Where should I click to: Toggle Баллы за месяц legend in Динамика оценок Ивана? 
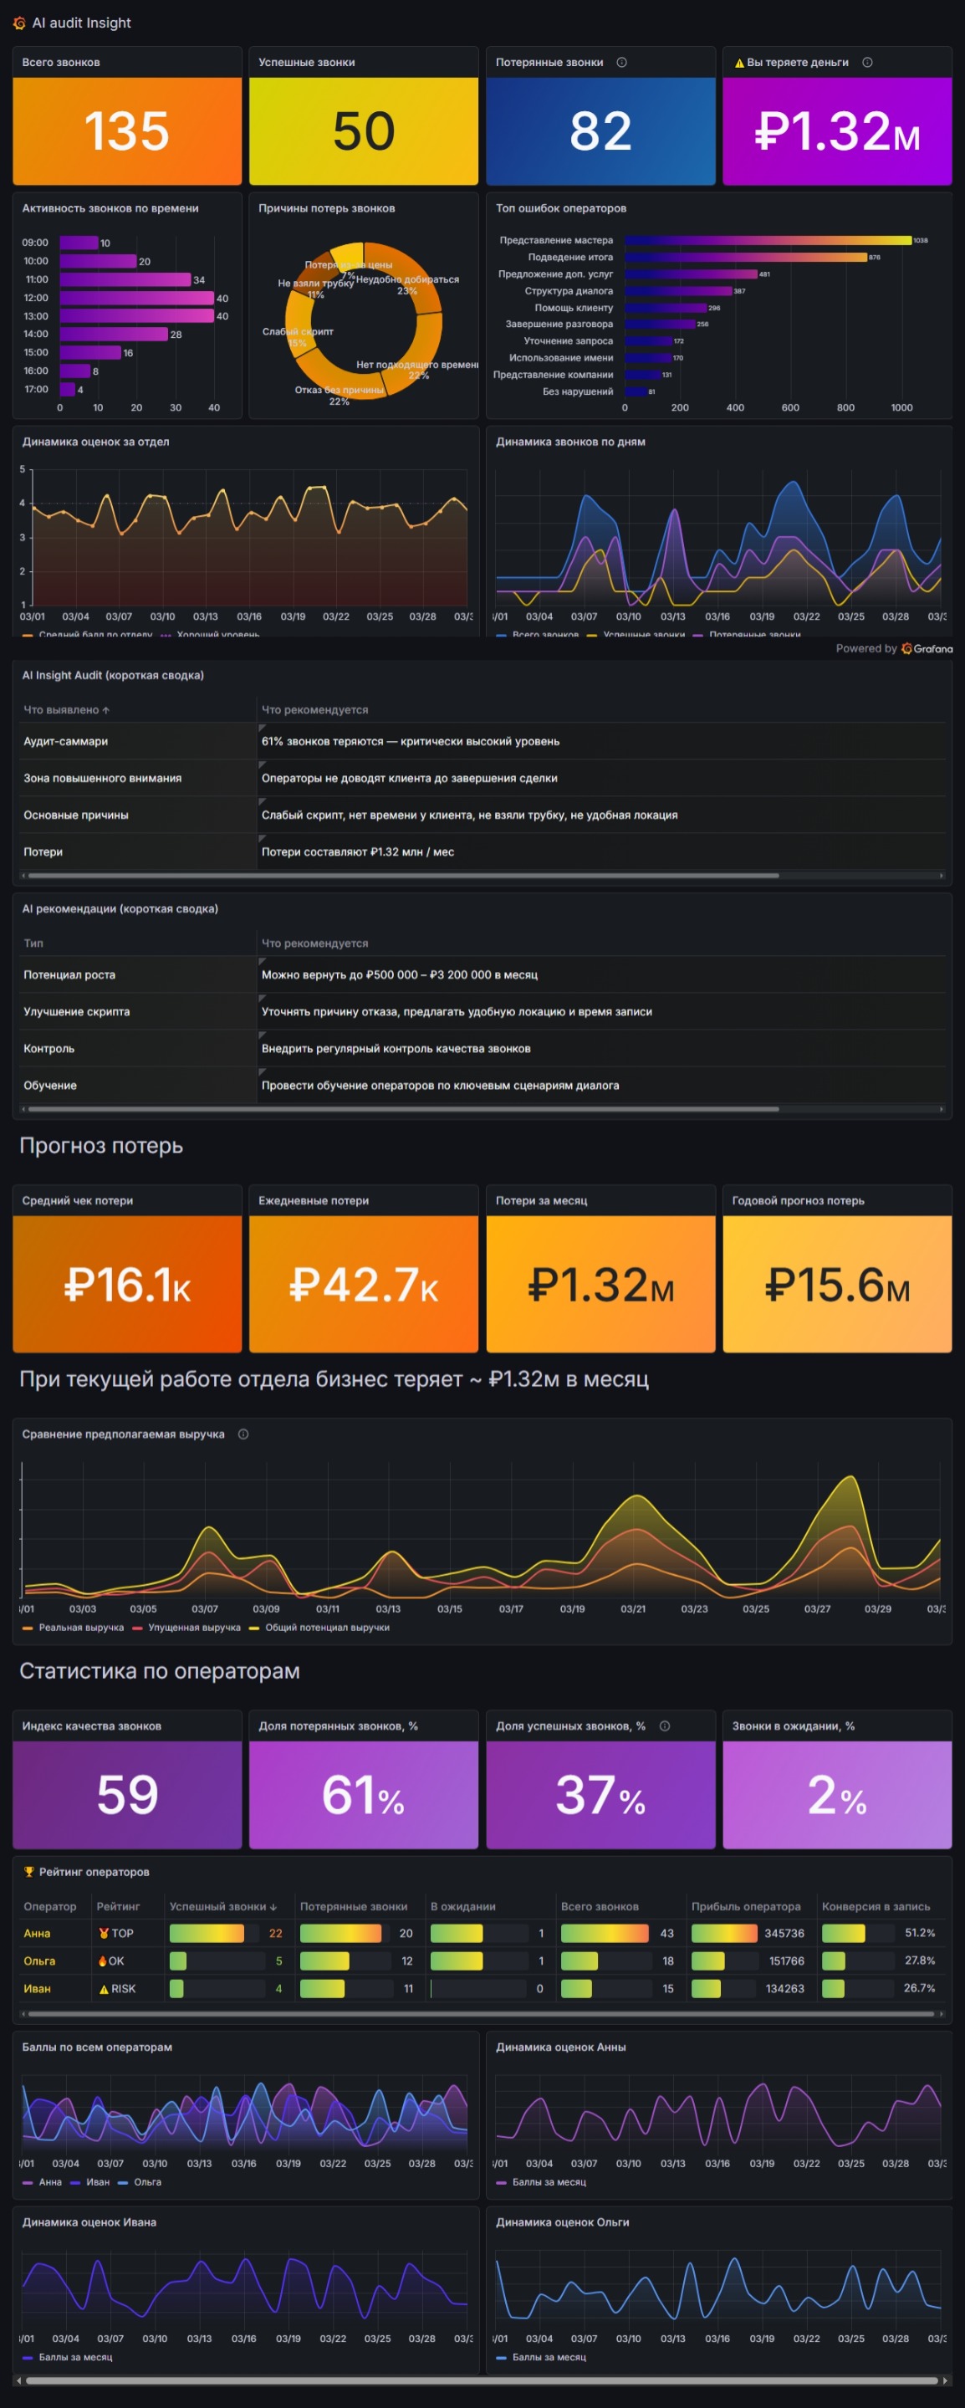pos(67,2358)
